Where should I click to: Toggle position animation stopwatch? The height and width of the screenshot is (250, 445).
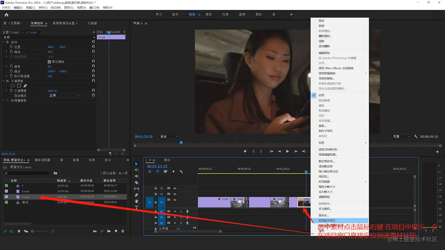11,47
